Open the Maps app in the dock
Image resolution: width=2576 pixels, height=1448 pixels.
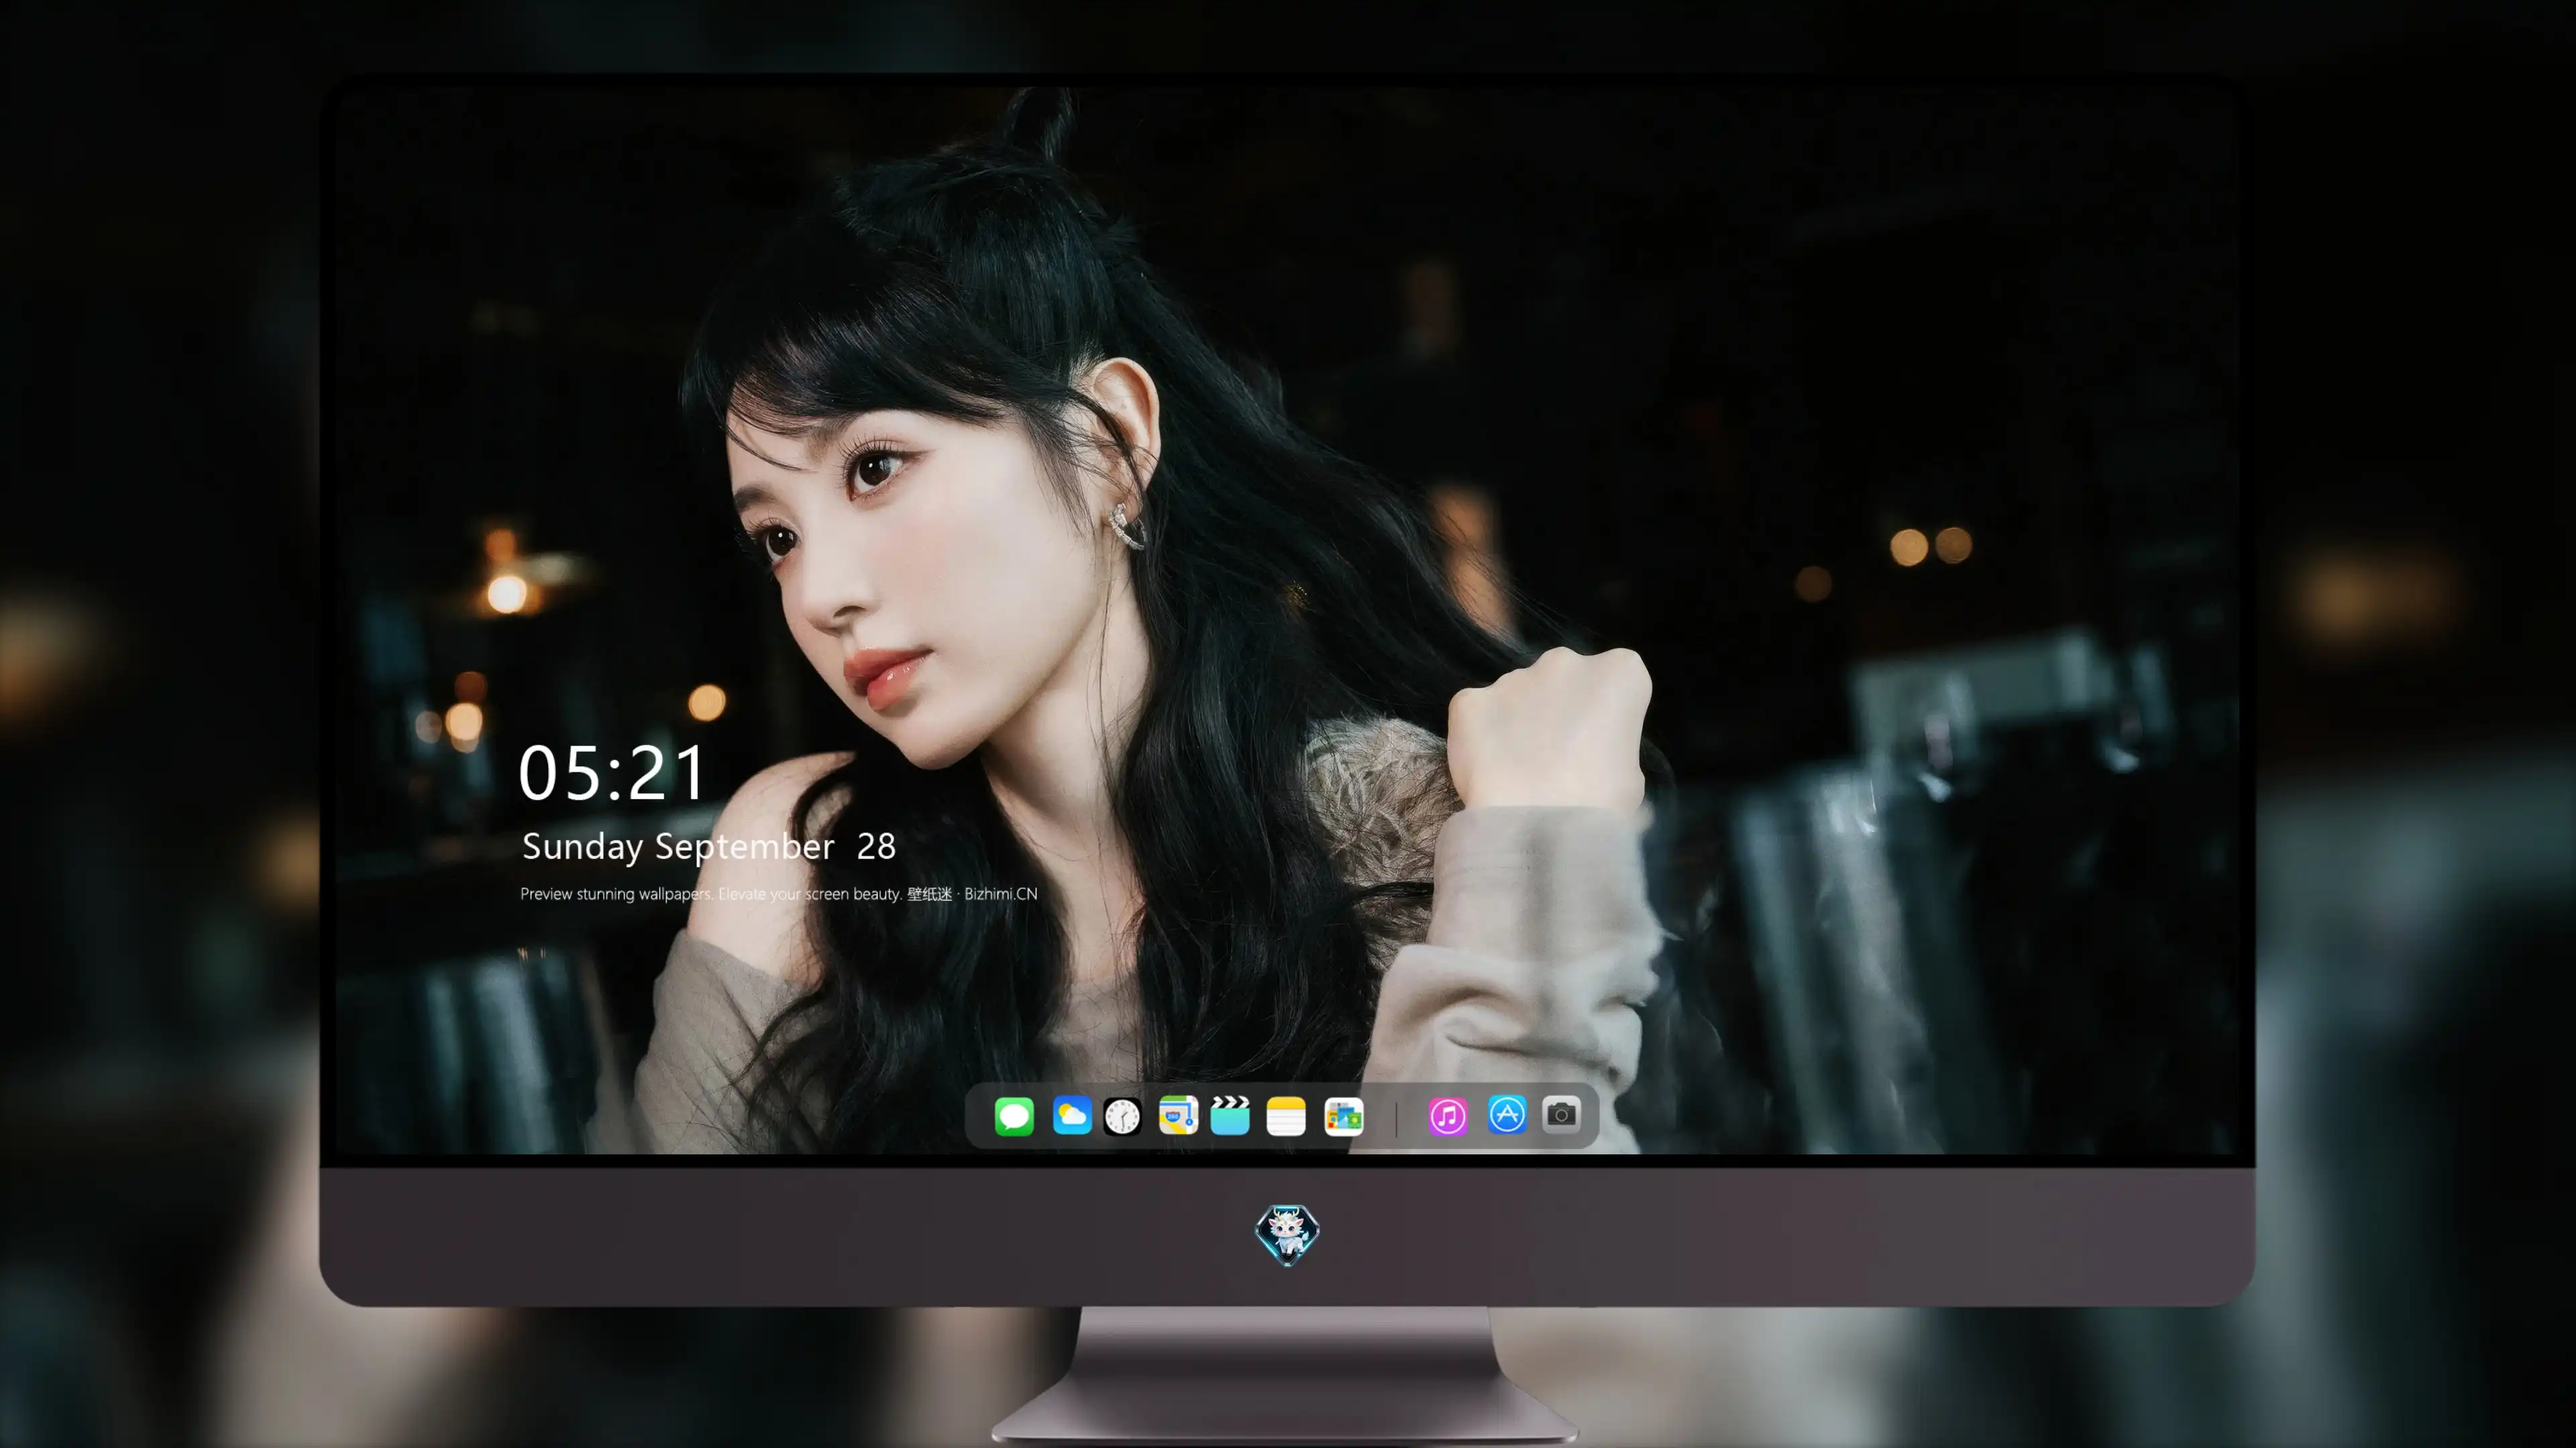click(x=1178, y=1115)
